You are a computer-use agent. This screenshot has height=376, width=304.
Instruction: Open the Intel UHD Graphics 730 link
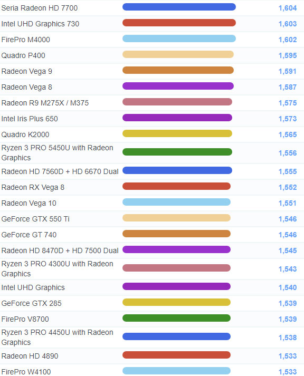click(x=40, y=24)
